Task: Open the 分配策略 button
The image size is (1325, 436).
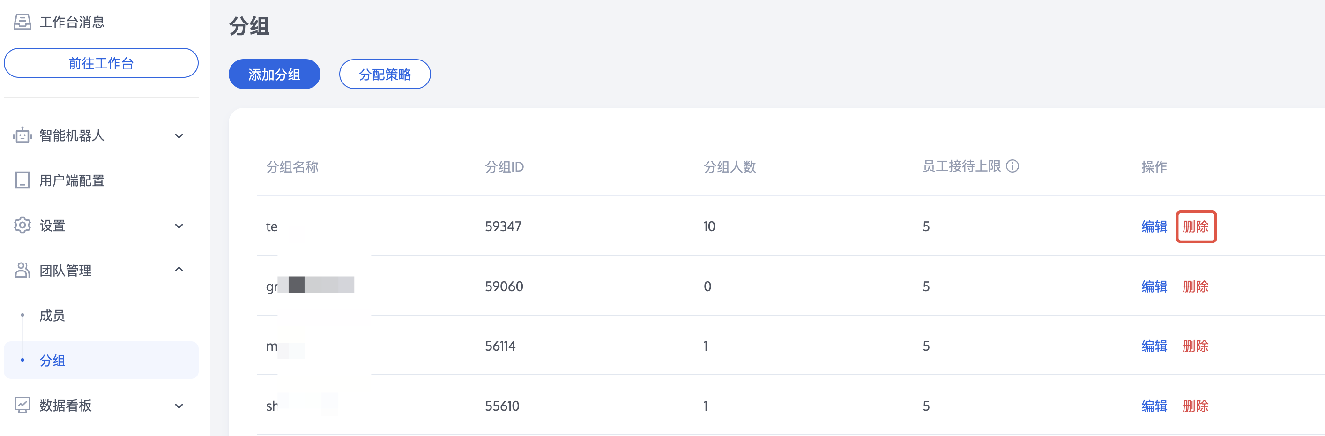Action: [385, 74]
